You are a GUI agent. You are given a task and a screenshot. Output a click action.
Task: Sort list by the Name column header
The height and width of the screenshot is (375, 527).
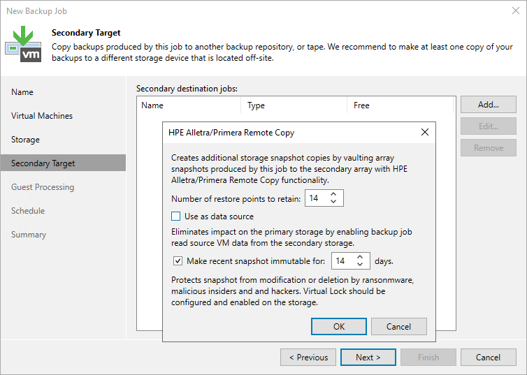coord(189,105)
